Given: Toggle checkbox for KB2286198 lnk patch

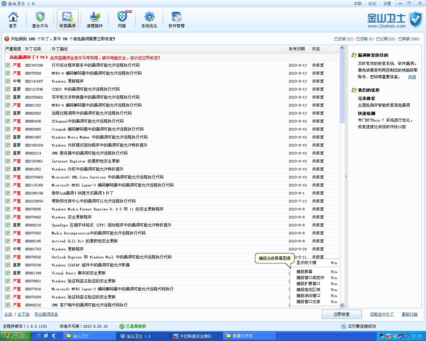Looking at the screenshot, I should pyautogui.click(x=8, y=193).
